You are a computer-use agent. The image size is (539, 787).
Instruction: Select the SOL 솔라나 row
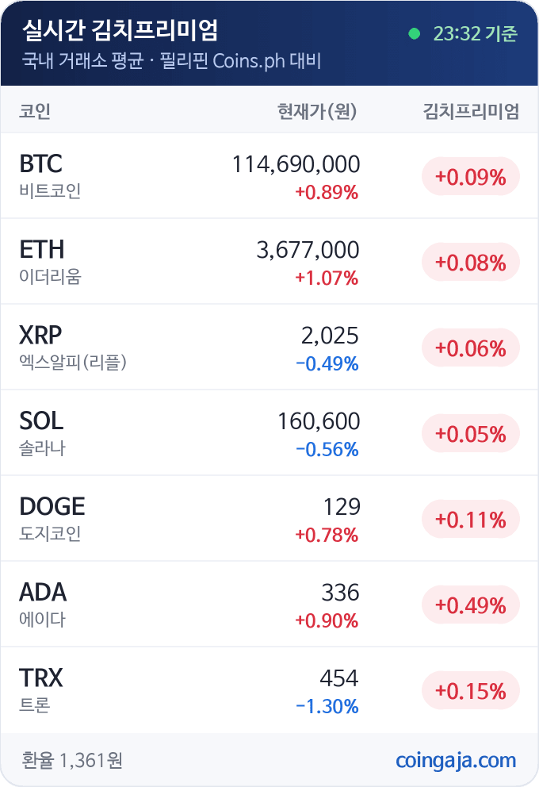[x=269, y=433]
